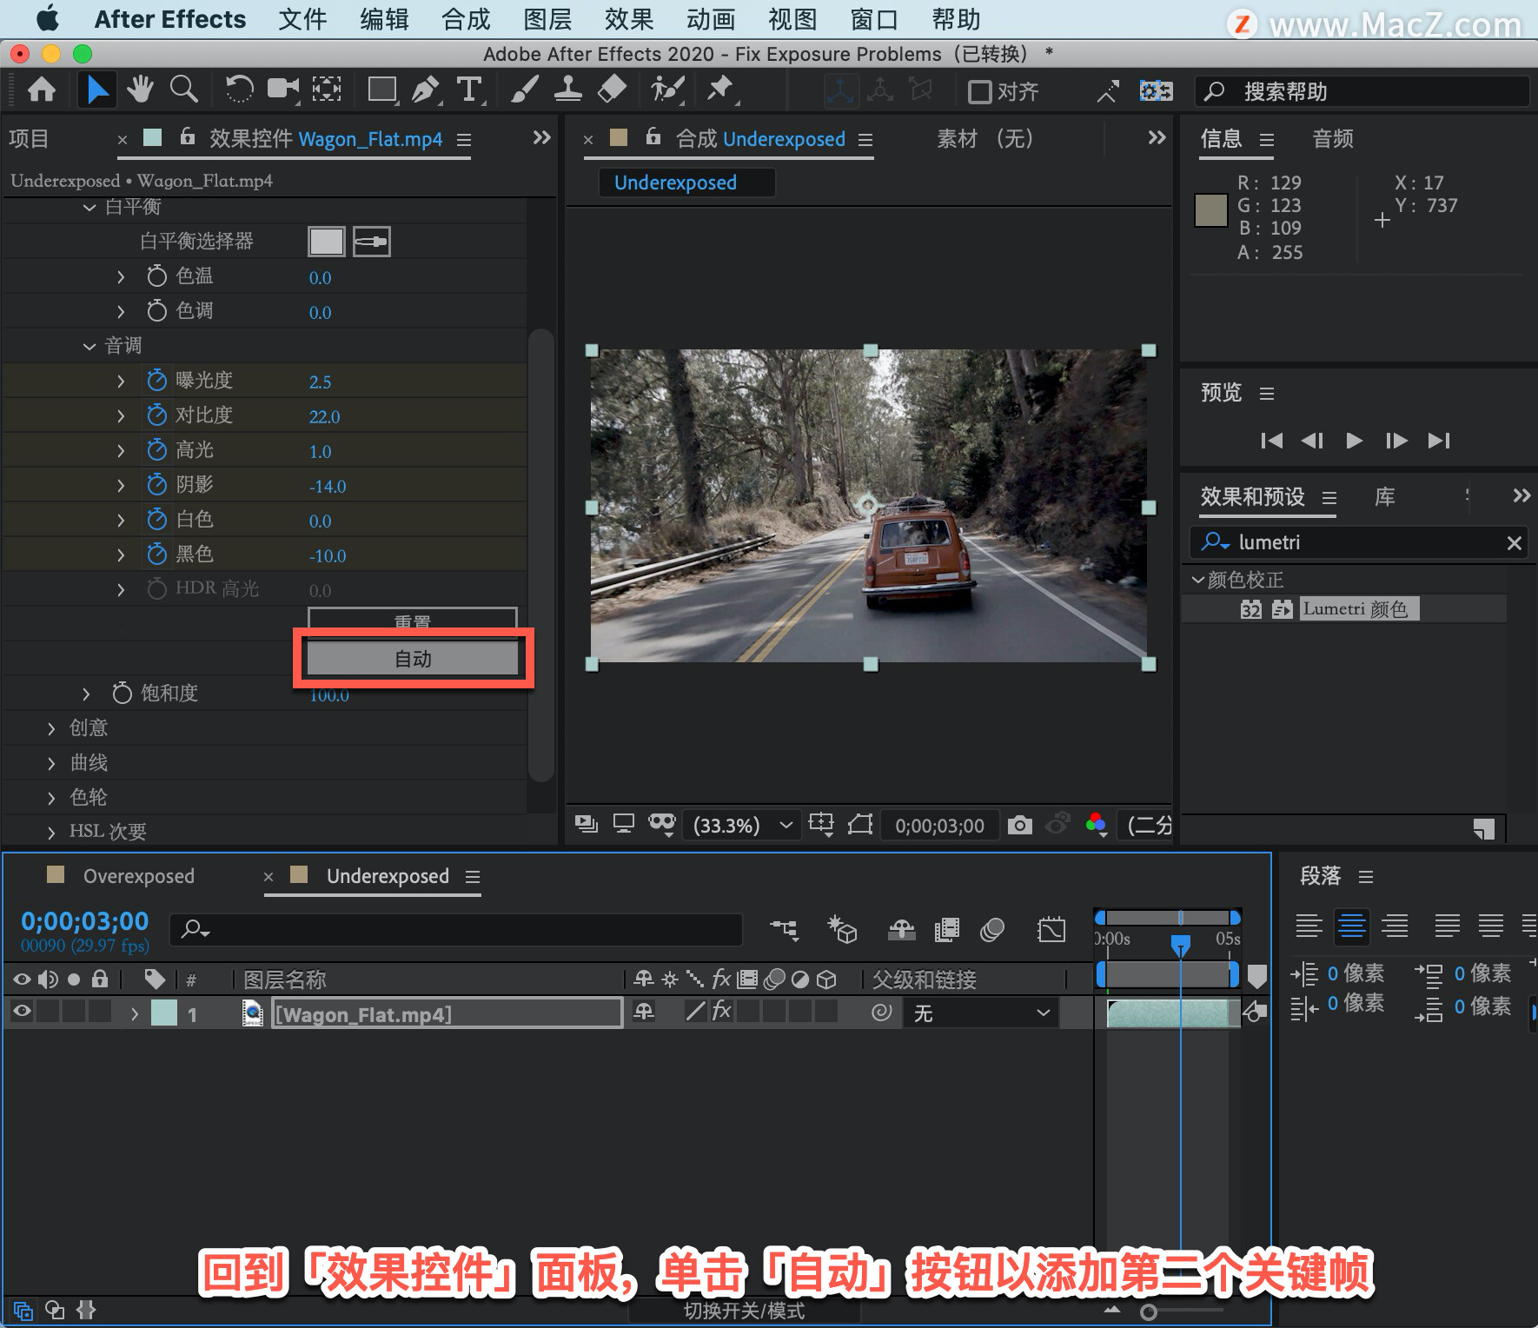The image size is (1538, 1328).
Task: Select the Type text tool
Action: [x=469, y=90]
